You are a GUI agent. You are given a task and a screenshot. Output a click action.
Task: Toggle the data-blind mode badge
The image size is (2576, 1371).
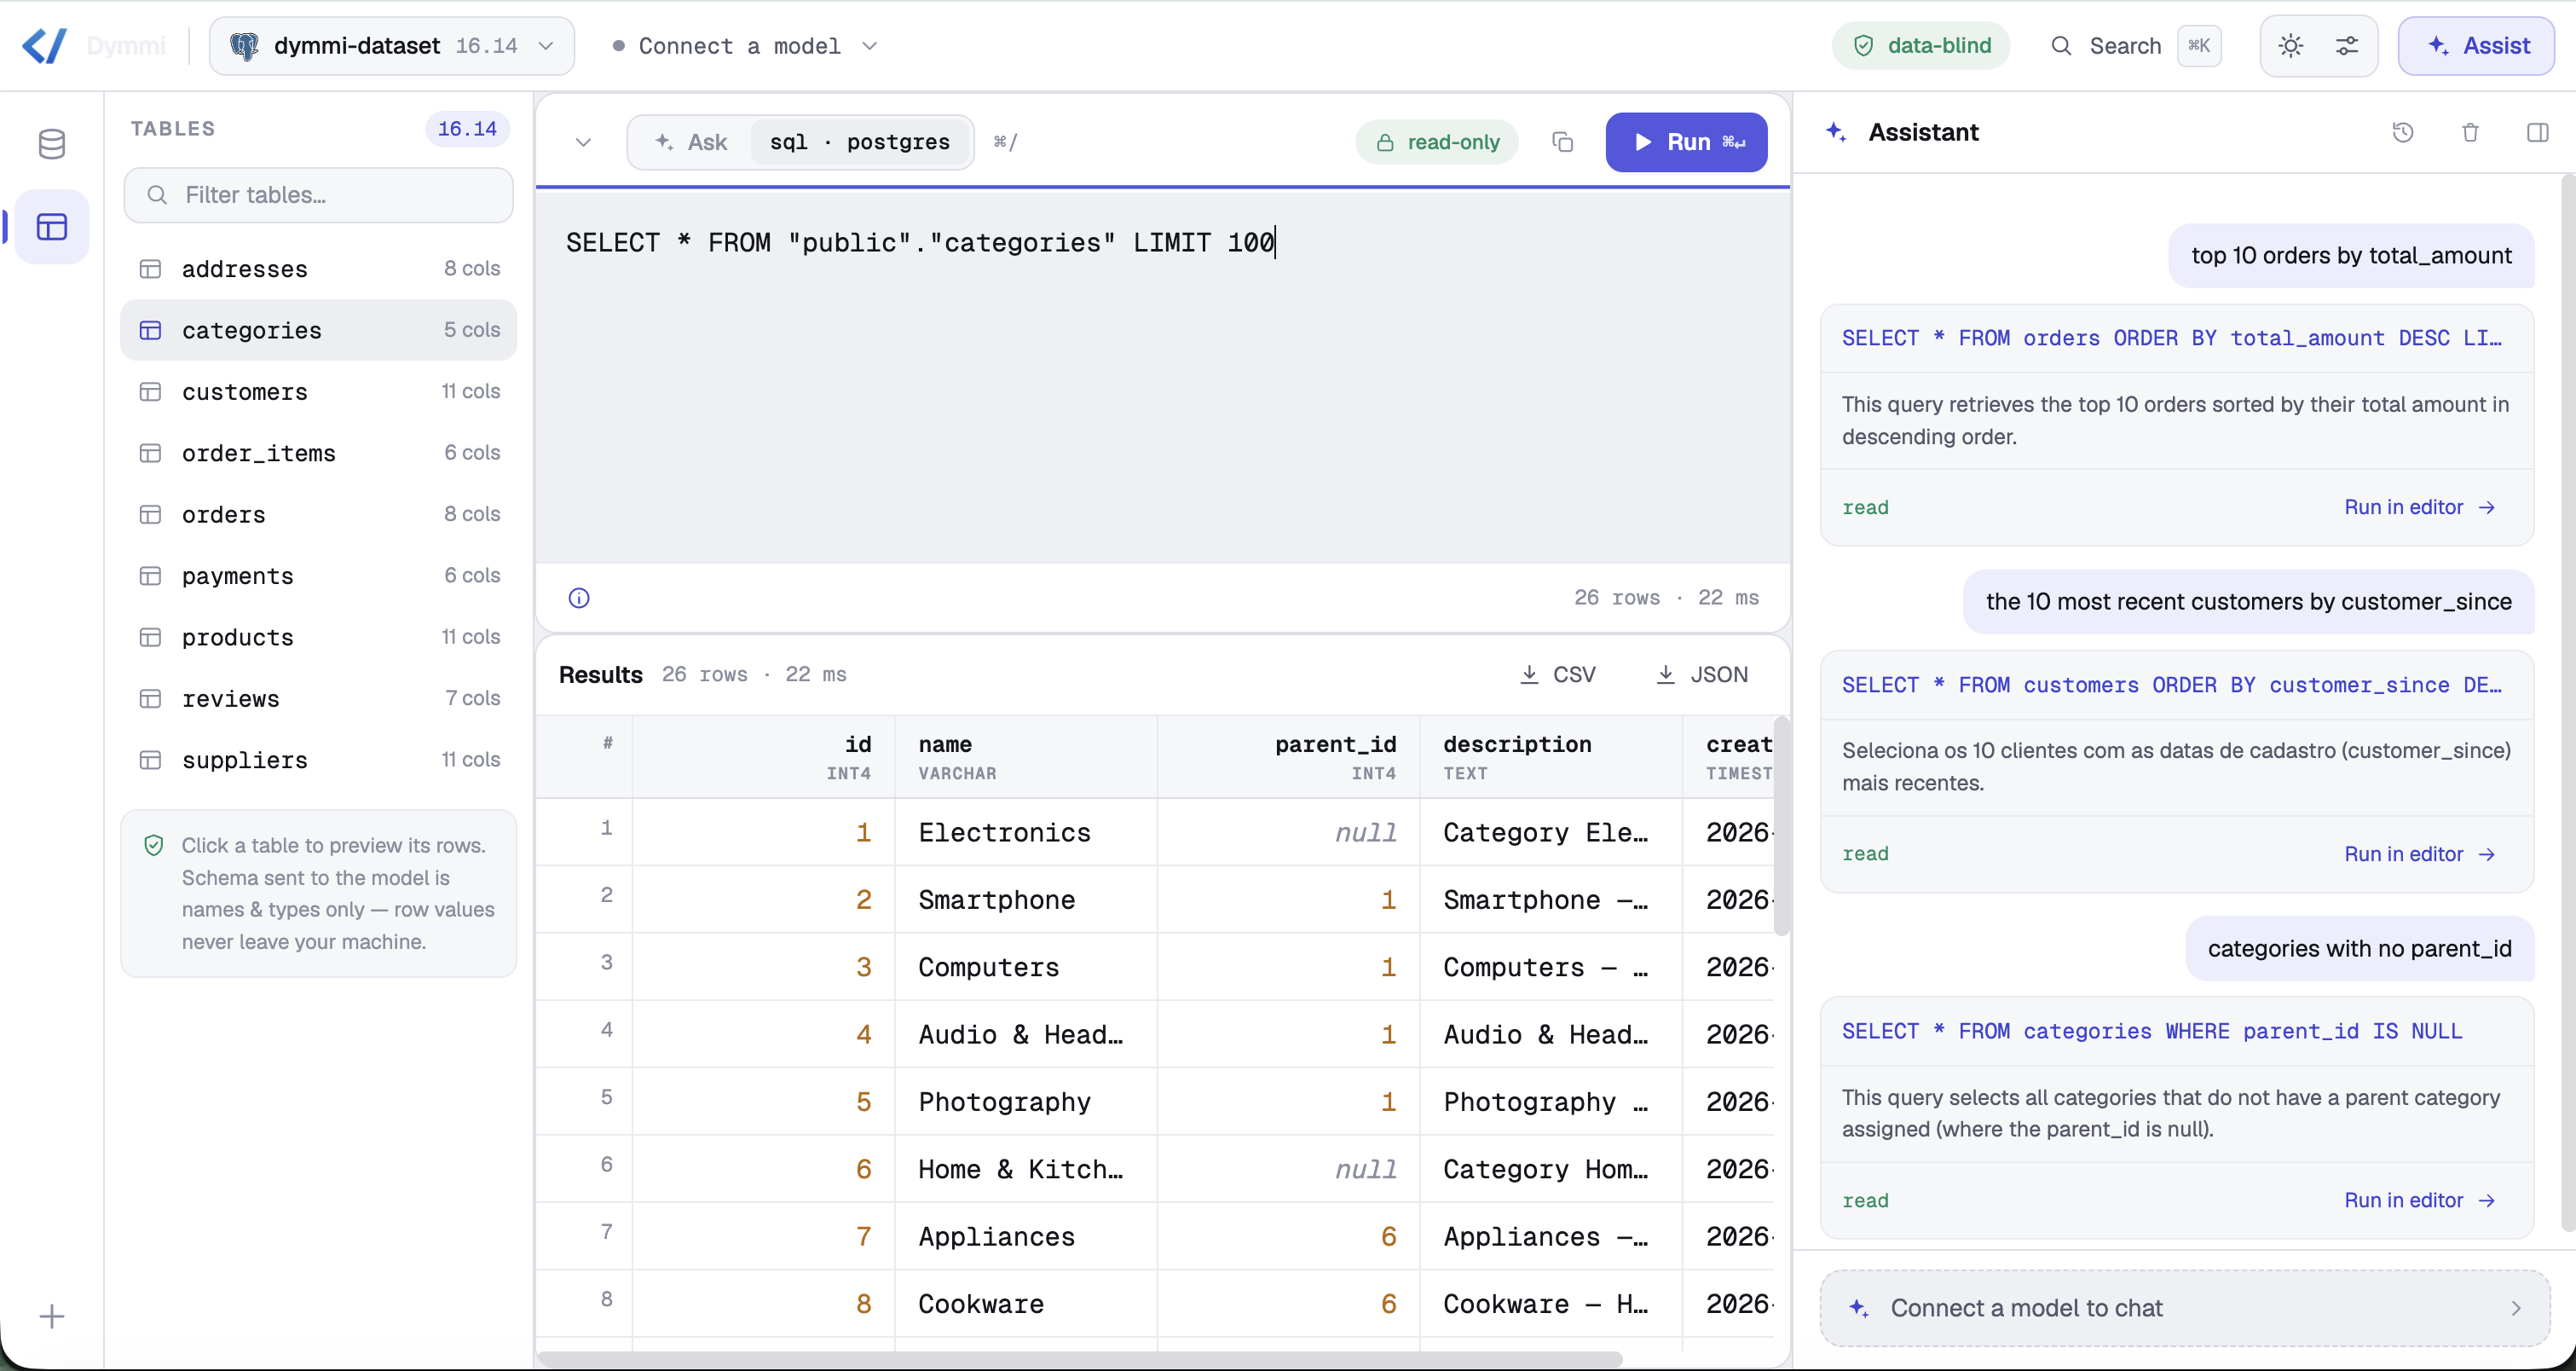(1921, 46)
